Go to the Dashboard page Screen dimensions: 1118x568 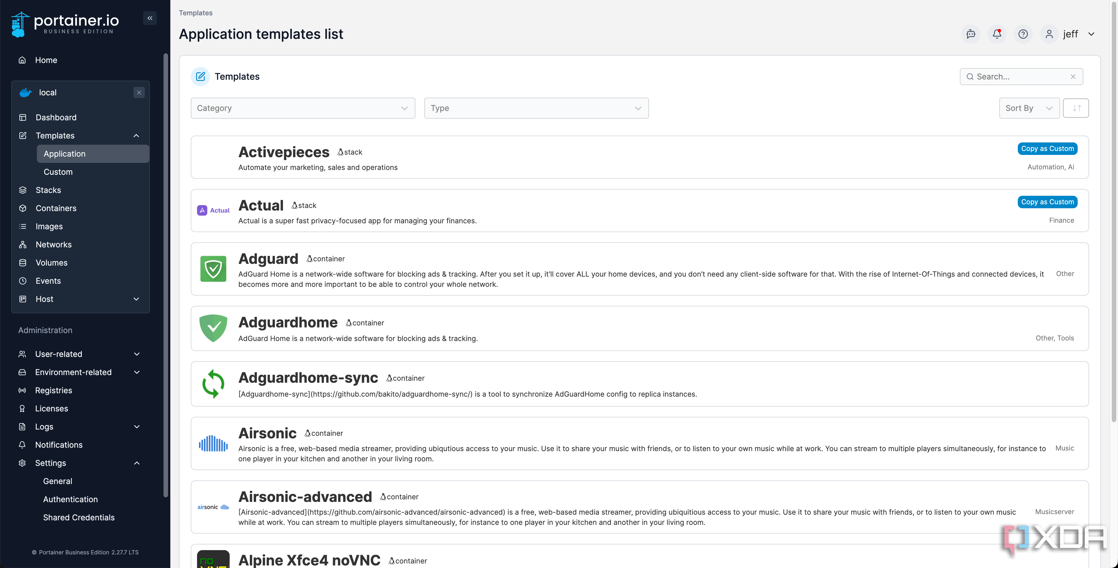56,117
